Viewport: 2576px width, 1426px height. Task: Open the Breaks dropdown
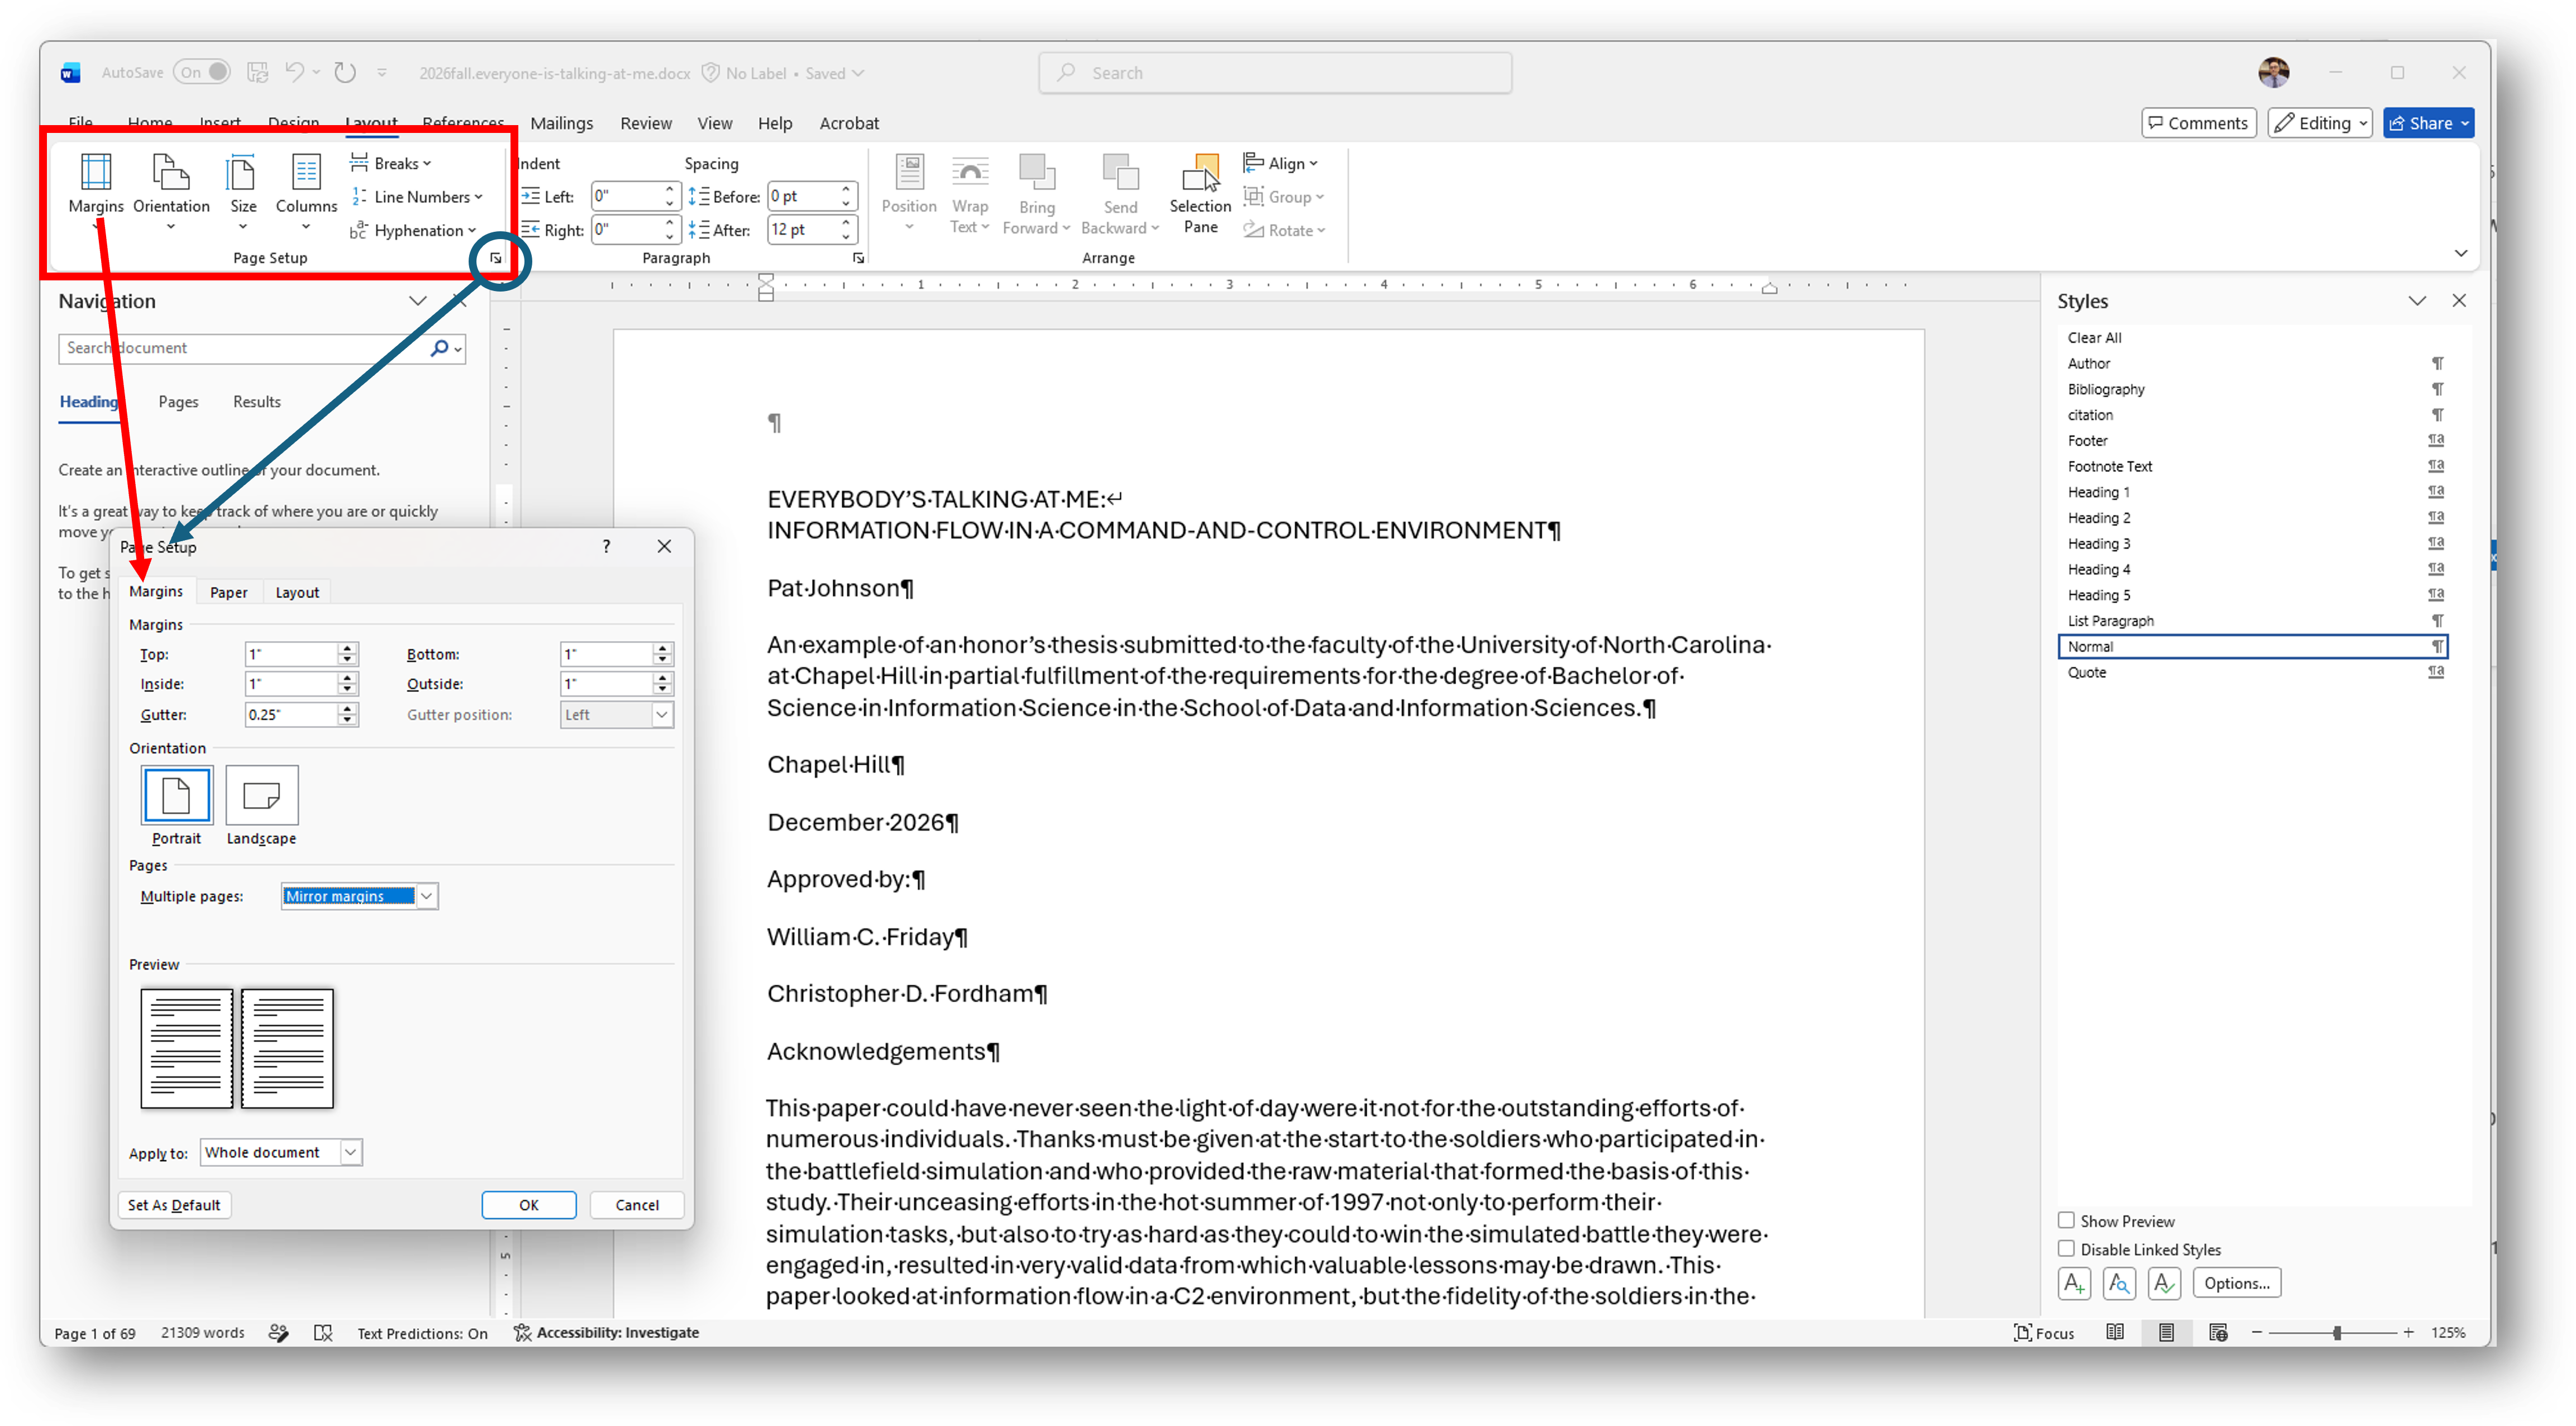[391, 163]
